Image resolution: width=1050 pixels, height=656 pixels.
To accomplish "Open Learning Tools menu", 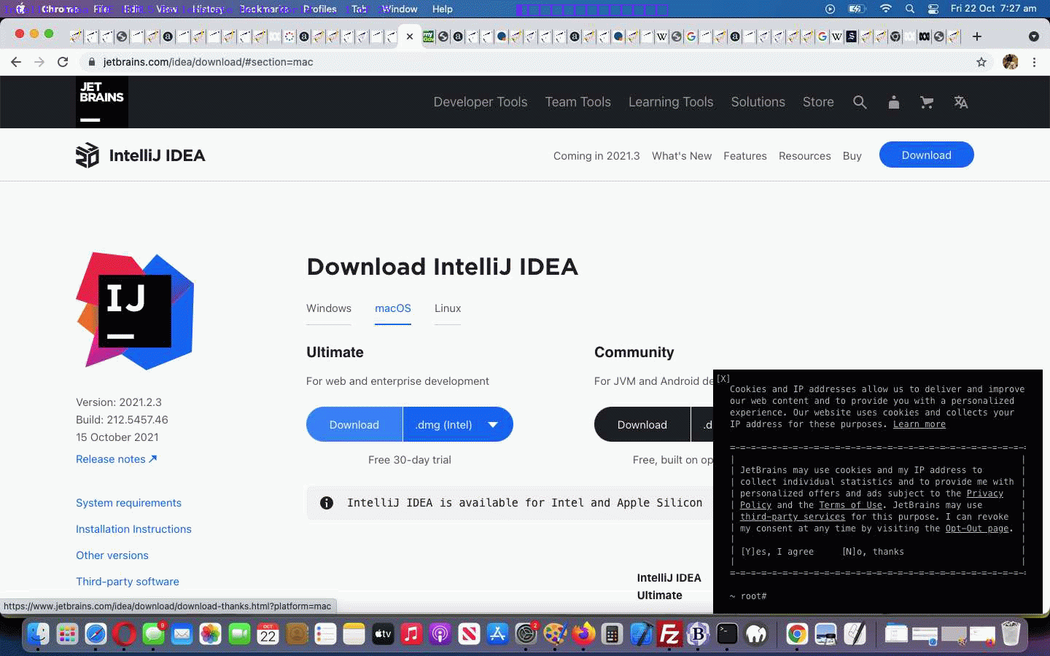I will (671, 102).
